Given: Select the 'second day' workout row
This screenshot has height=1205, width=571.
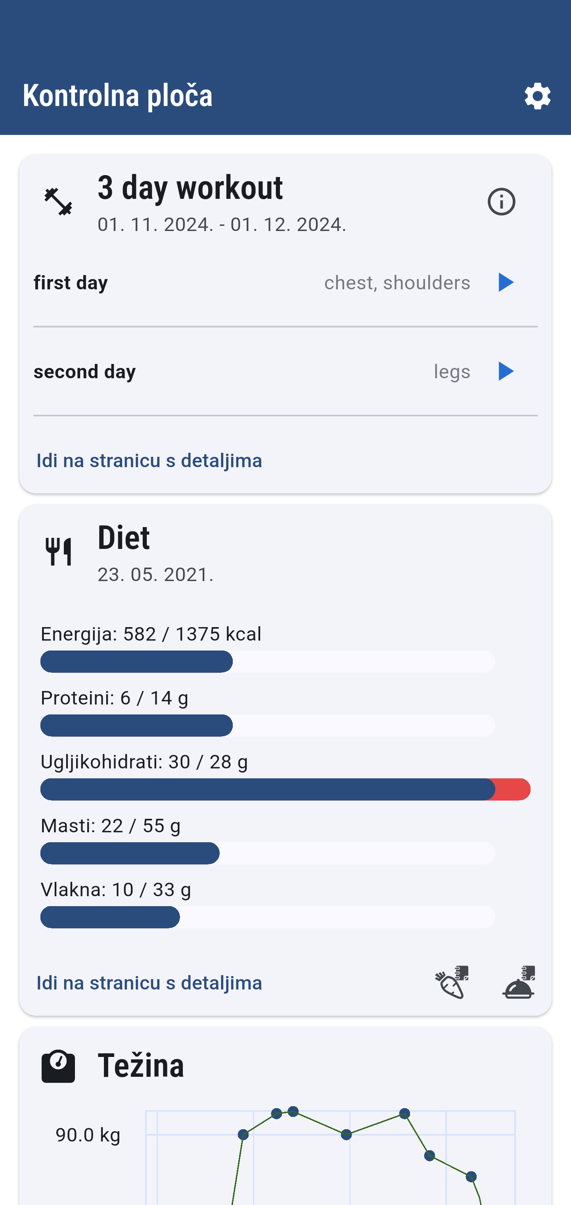Looking at the screenshot, I should click(x=285, y=372).
